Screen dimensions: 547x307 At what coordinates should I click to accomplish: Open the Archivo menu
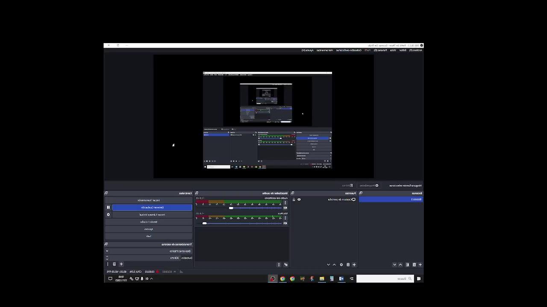416,50
